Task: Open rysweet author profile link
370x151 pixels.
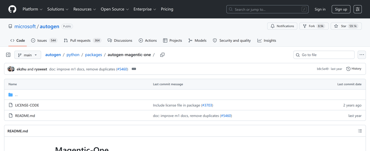Action: point(41,69)
